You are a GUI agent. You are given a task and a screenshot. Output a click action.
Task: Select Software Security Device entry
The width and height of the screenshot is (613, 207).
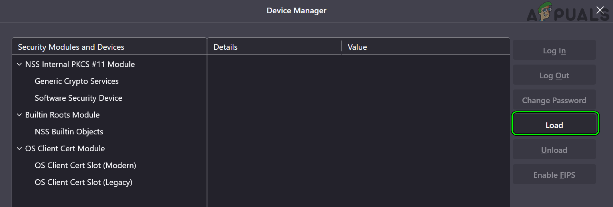click(x=78, y=98)
